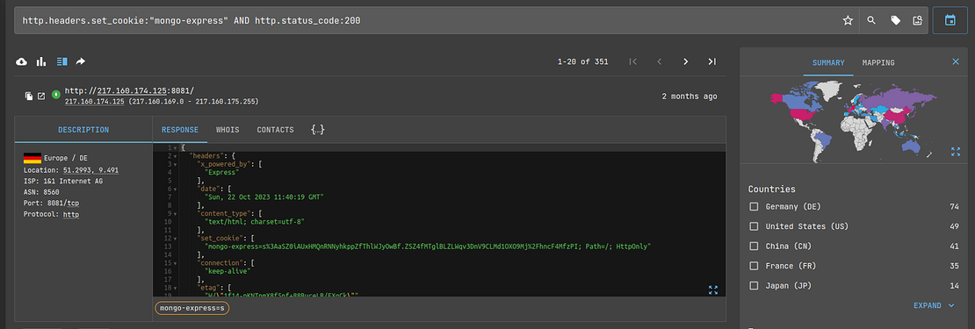975x329 pixels.
Task: Click the "1-20 of 351" results count
Action: click(x=582, y=61)
